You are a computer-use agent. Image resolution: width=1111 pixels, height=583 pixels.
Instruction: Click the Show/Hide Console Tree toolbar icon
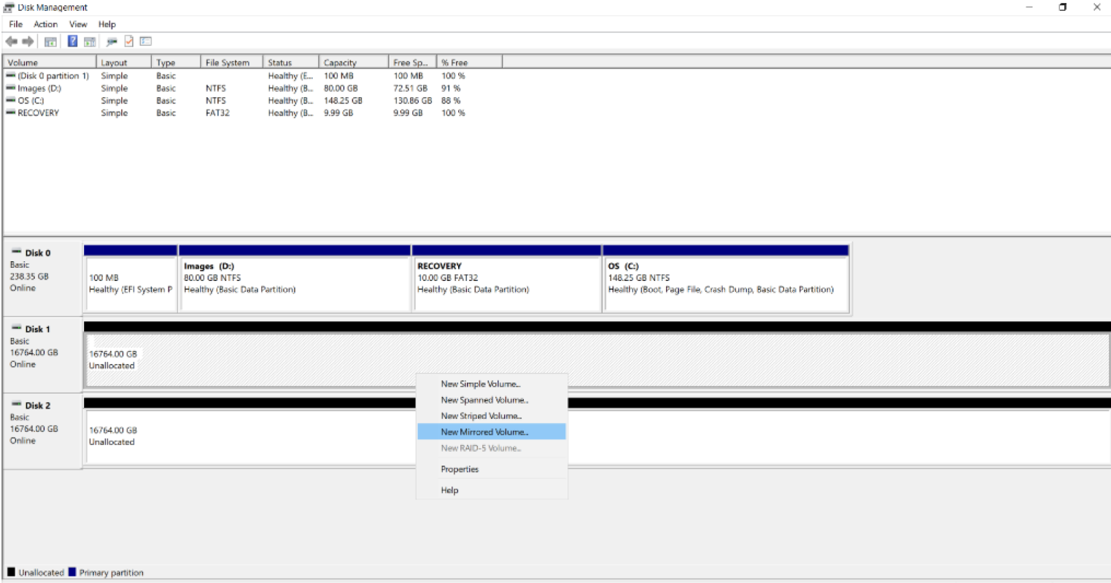pyautogui.click(x=50, y=42)
